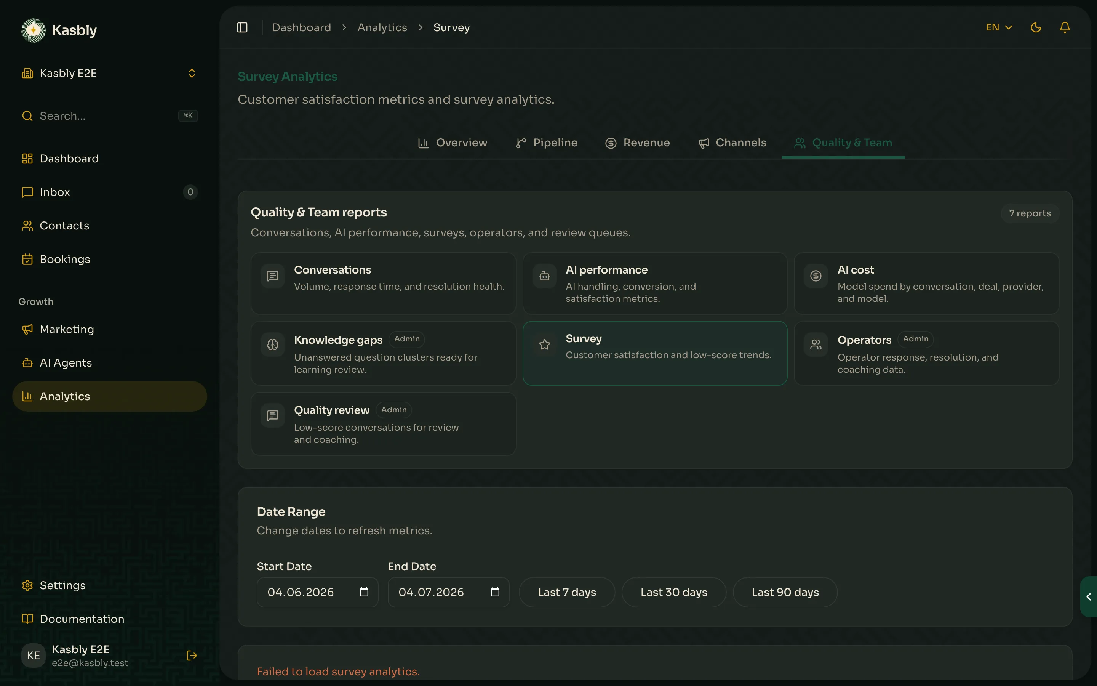The width and height of the screenshot is (1097, 686).
Task: Open Settings from the sidebar
Action: [x=109, y=585]
